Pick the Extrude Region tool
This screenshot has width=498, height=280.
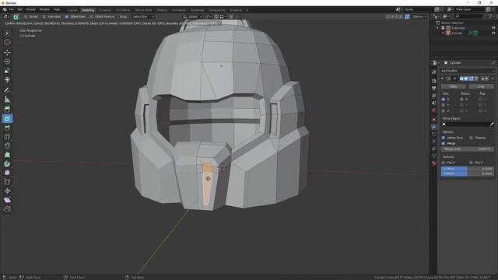pos(7,110)
